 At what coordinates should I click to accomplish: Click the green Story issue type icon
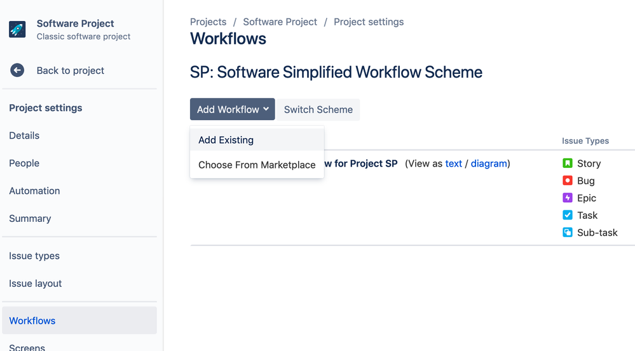[x=568, y=163]
